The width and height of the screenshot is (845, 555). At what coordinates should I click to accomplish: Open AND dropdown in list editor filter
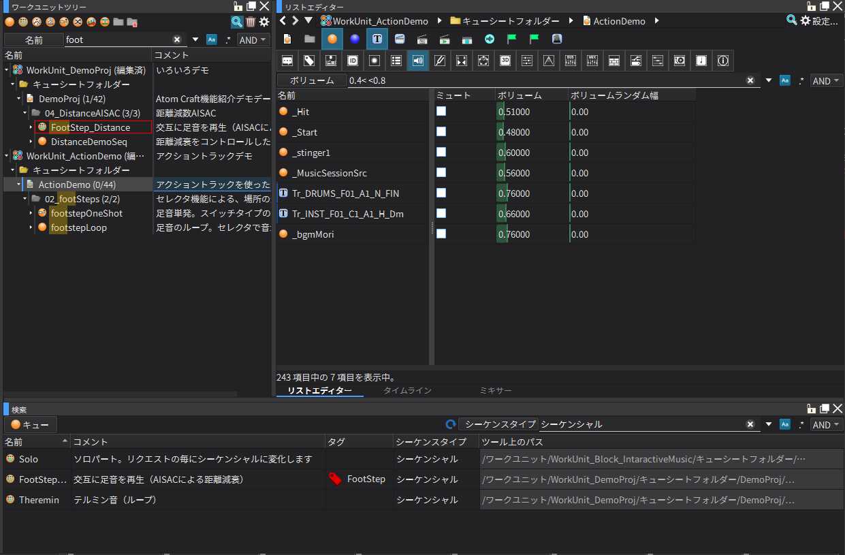[826, 80]
